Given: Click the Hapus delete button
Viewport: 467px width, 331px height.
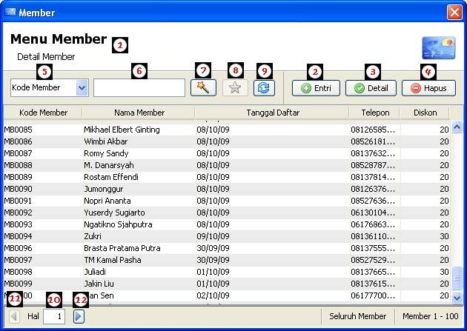Looking at the screenshot, I should (x=429, y=88).
